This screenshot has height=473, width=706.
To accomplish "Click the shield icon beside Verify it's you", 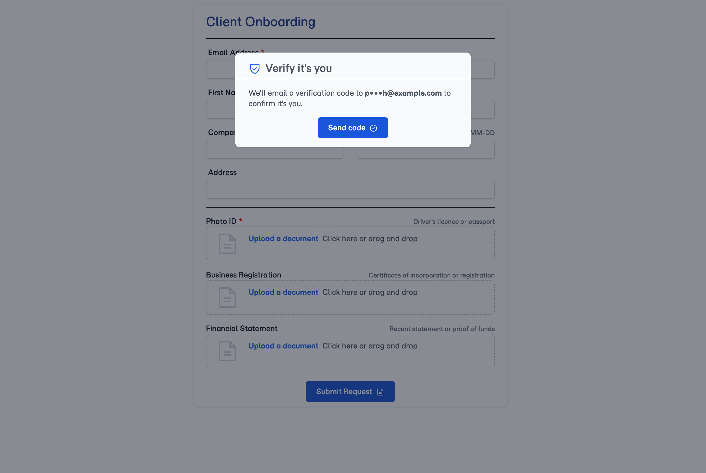I will (255, 69).
